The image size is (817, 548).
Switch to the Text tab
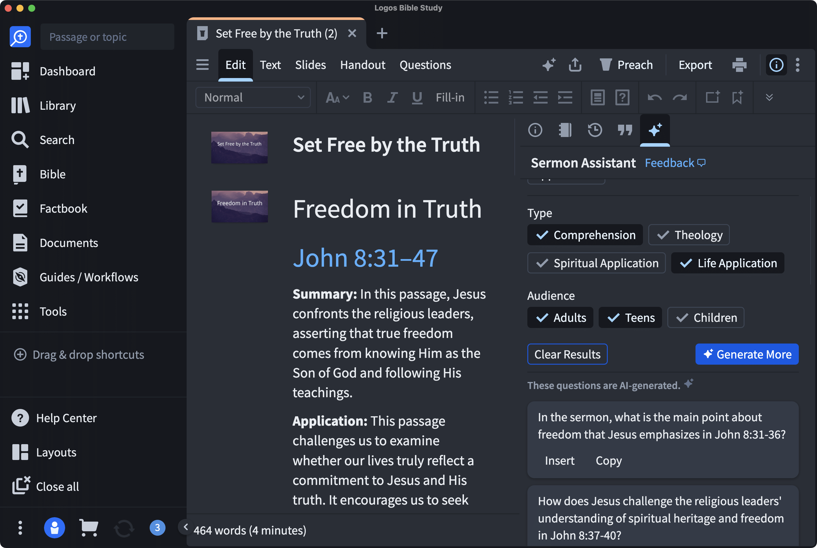pos(270,65)
